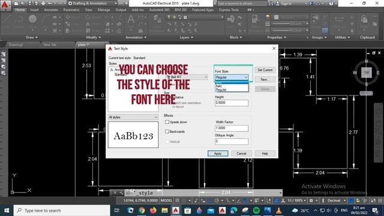Open the Decimal units dropdown in status bar
This screenshot has width=384, height=216.
pos(337,200)
